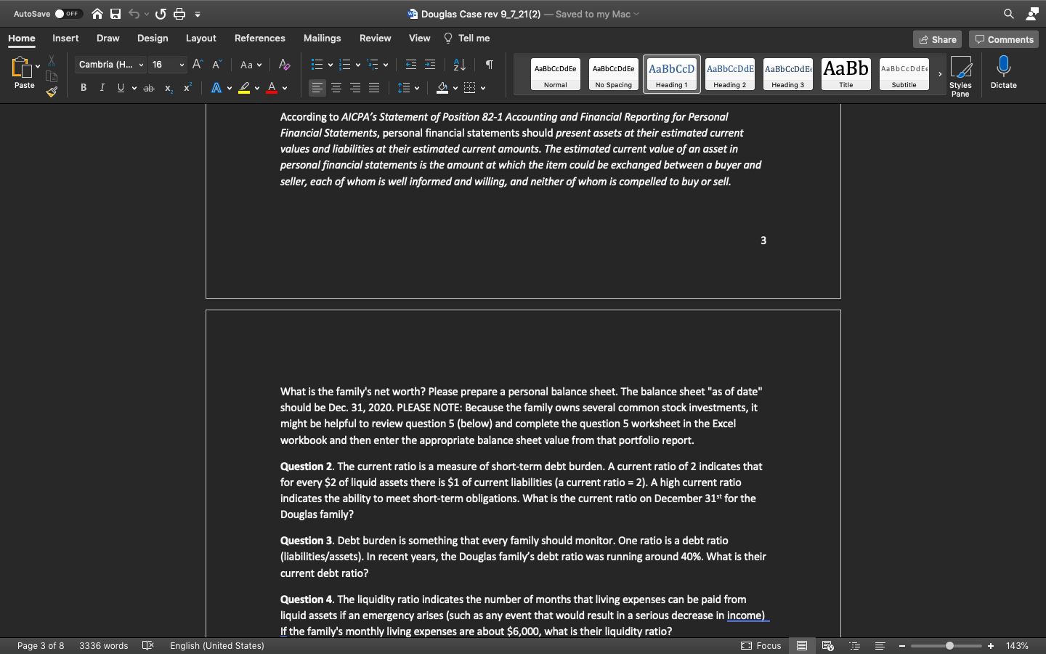This screenshot has width=1046, height=654.
Task: Search the document with magnifier icon
Action: [x=1009, y=14]
